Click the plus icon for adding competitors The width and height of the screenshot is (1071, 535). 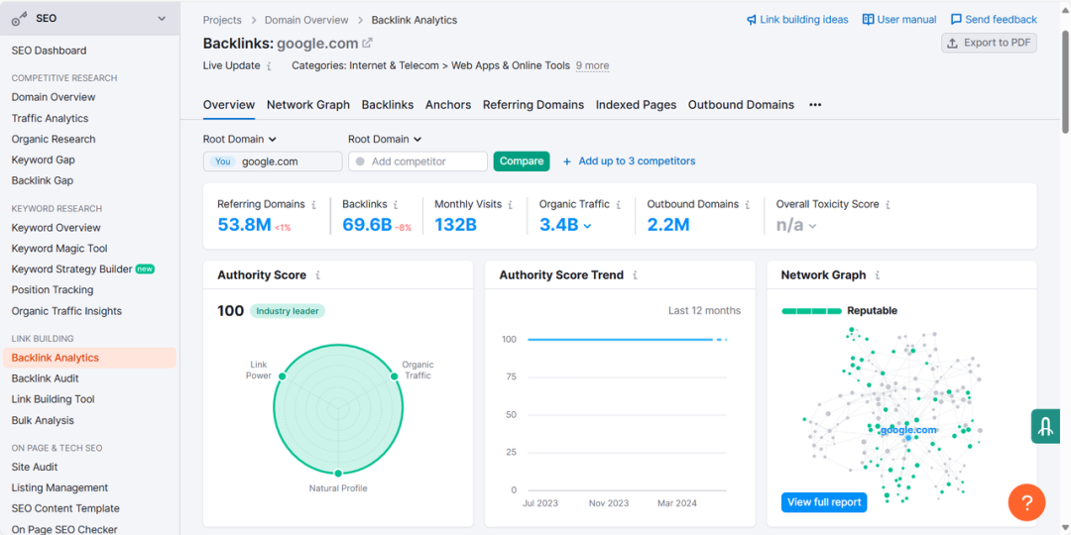[567, 161]
